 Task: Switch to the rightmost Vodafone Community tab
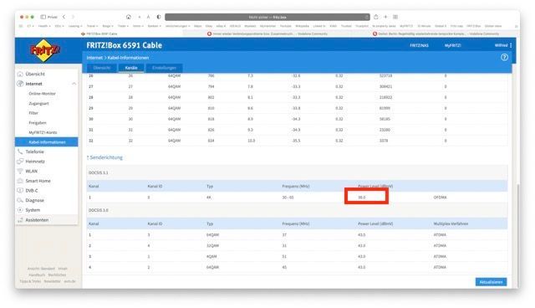(x=436, y=33)
